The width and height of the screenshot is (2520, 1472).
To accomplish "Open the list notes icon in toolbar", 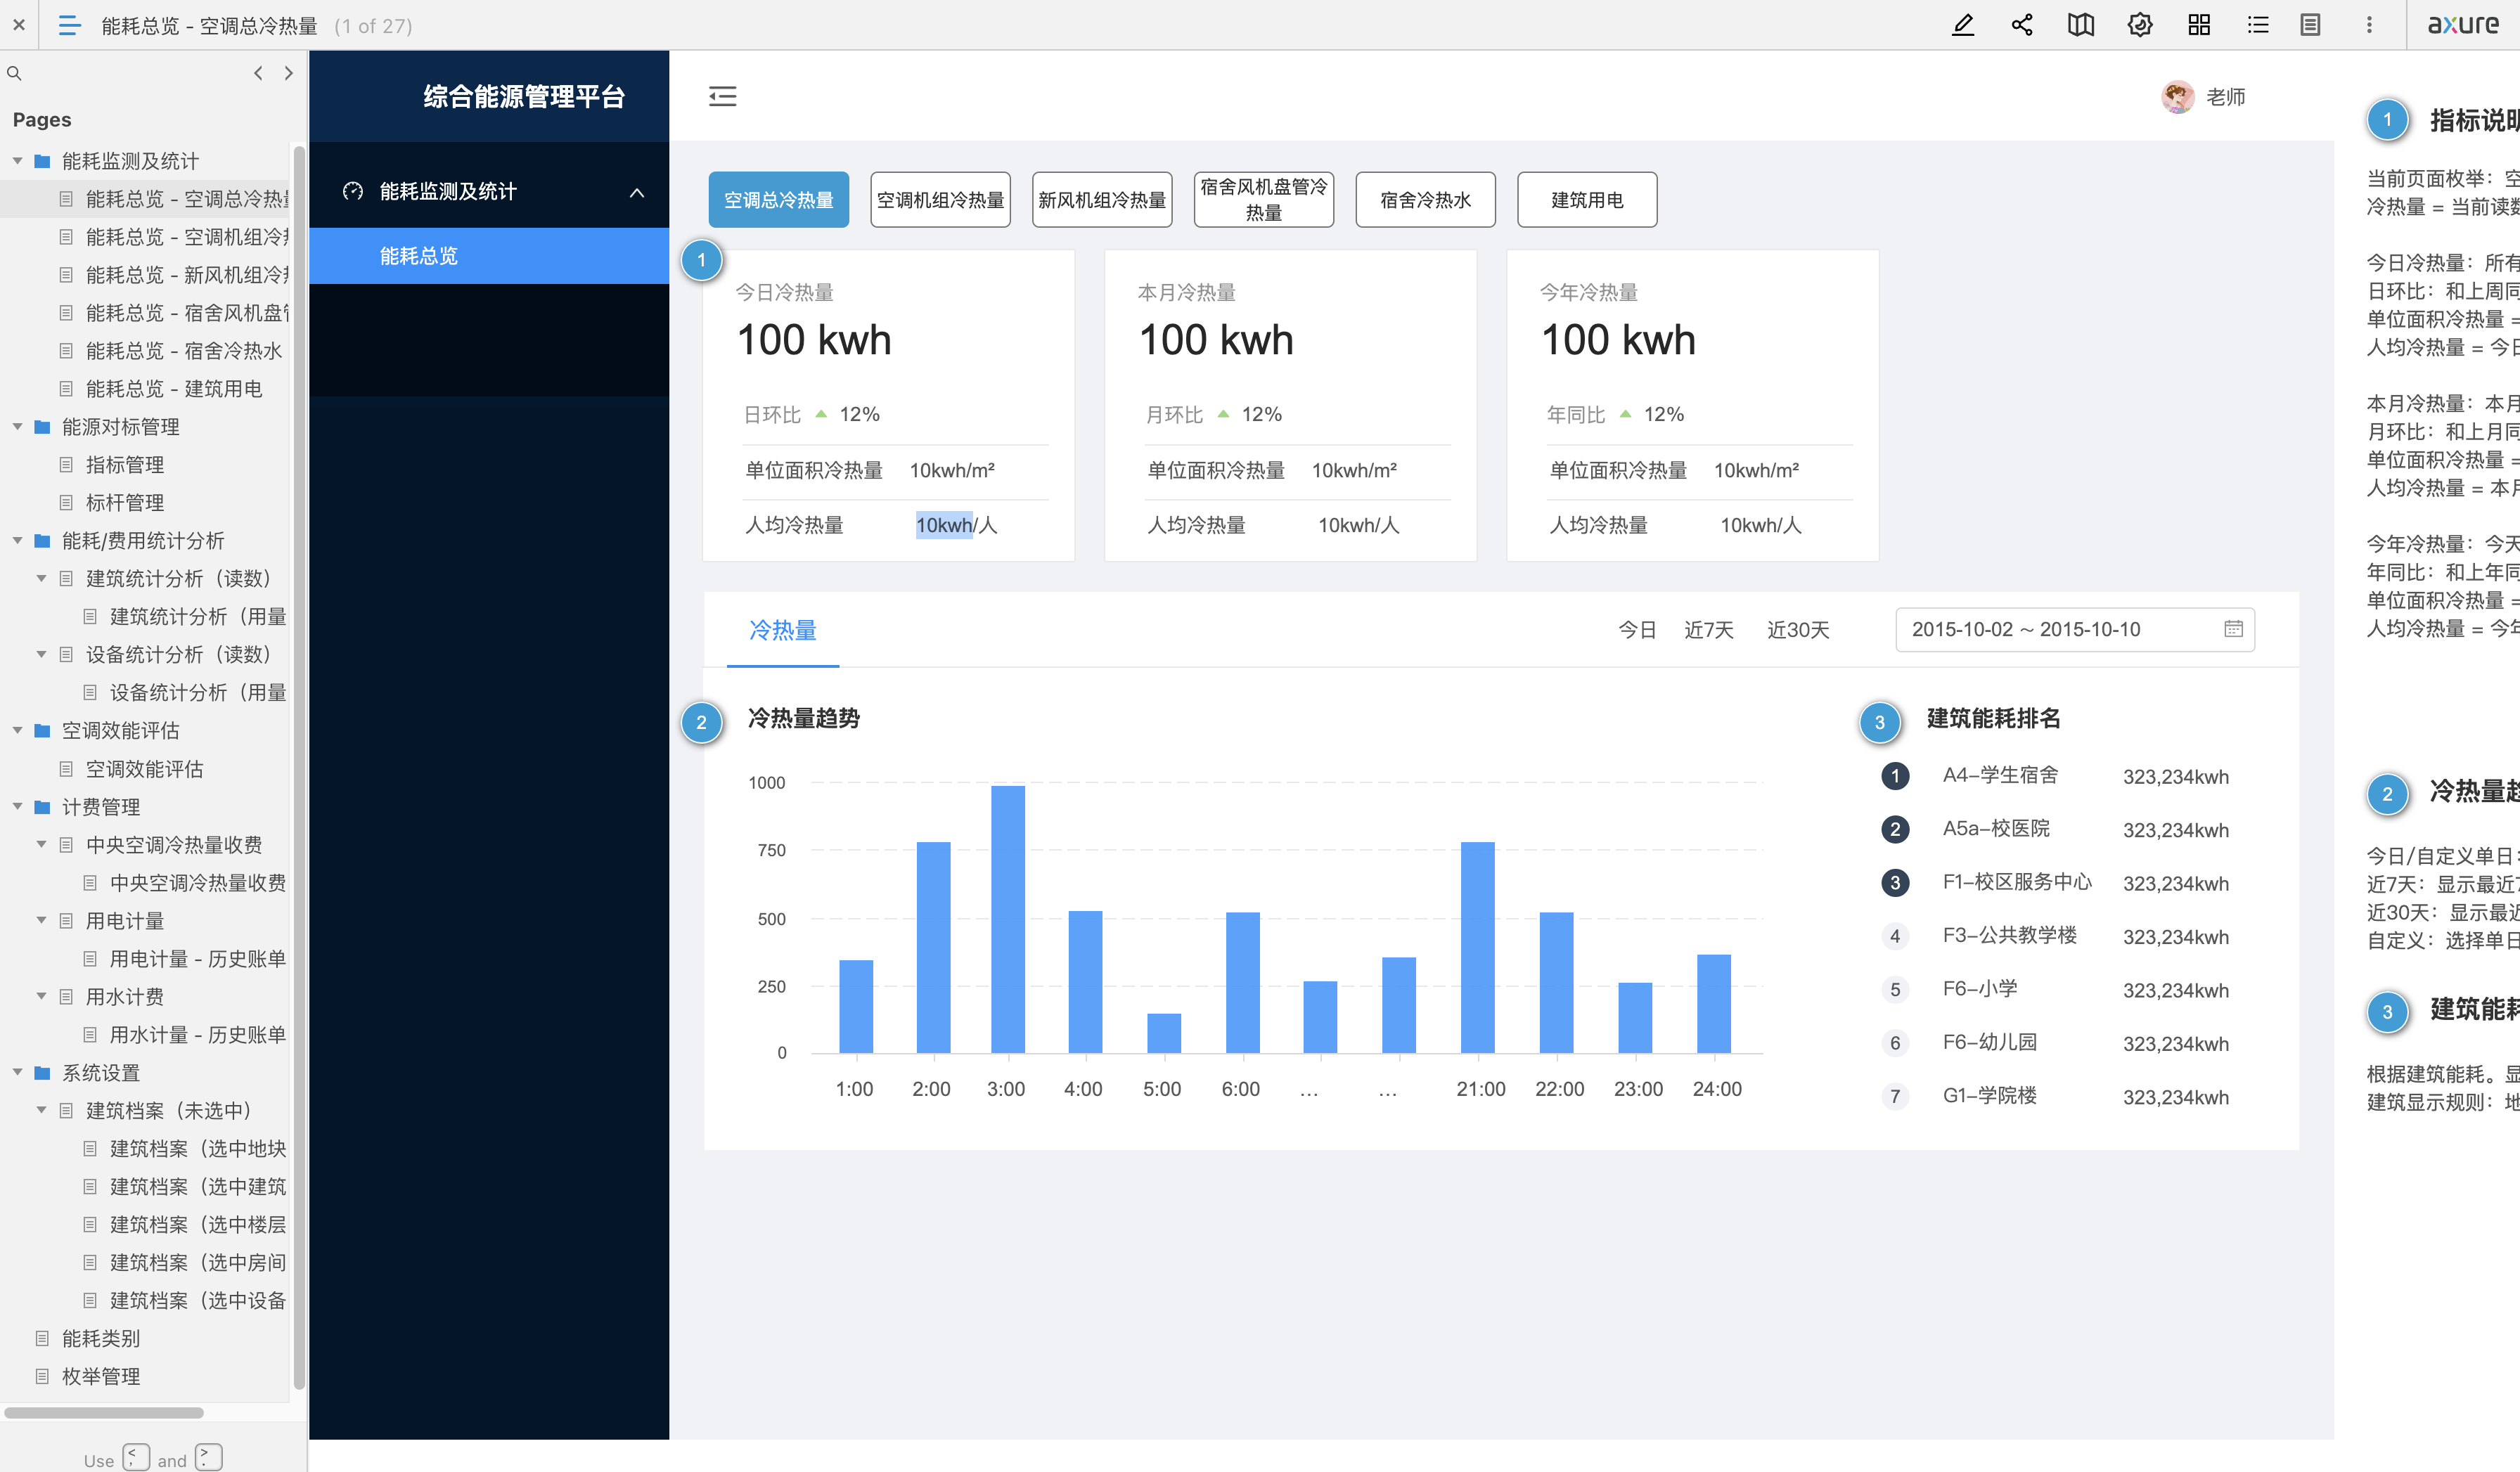I will tap(2257, 25).
